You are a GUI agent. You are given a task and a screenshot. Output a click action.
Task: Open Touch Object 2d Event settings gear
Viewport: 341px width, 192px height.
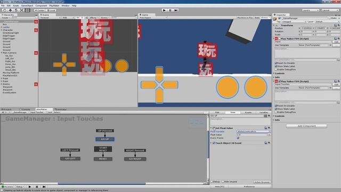(269, 143)
